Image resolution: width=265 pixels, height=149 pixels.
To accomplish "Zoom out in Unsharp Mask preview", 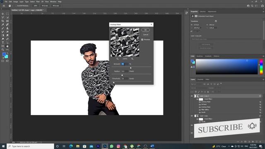I will pyautogui.click(x=117, y=59).
